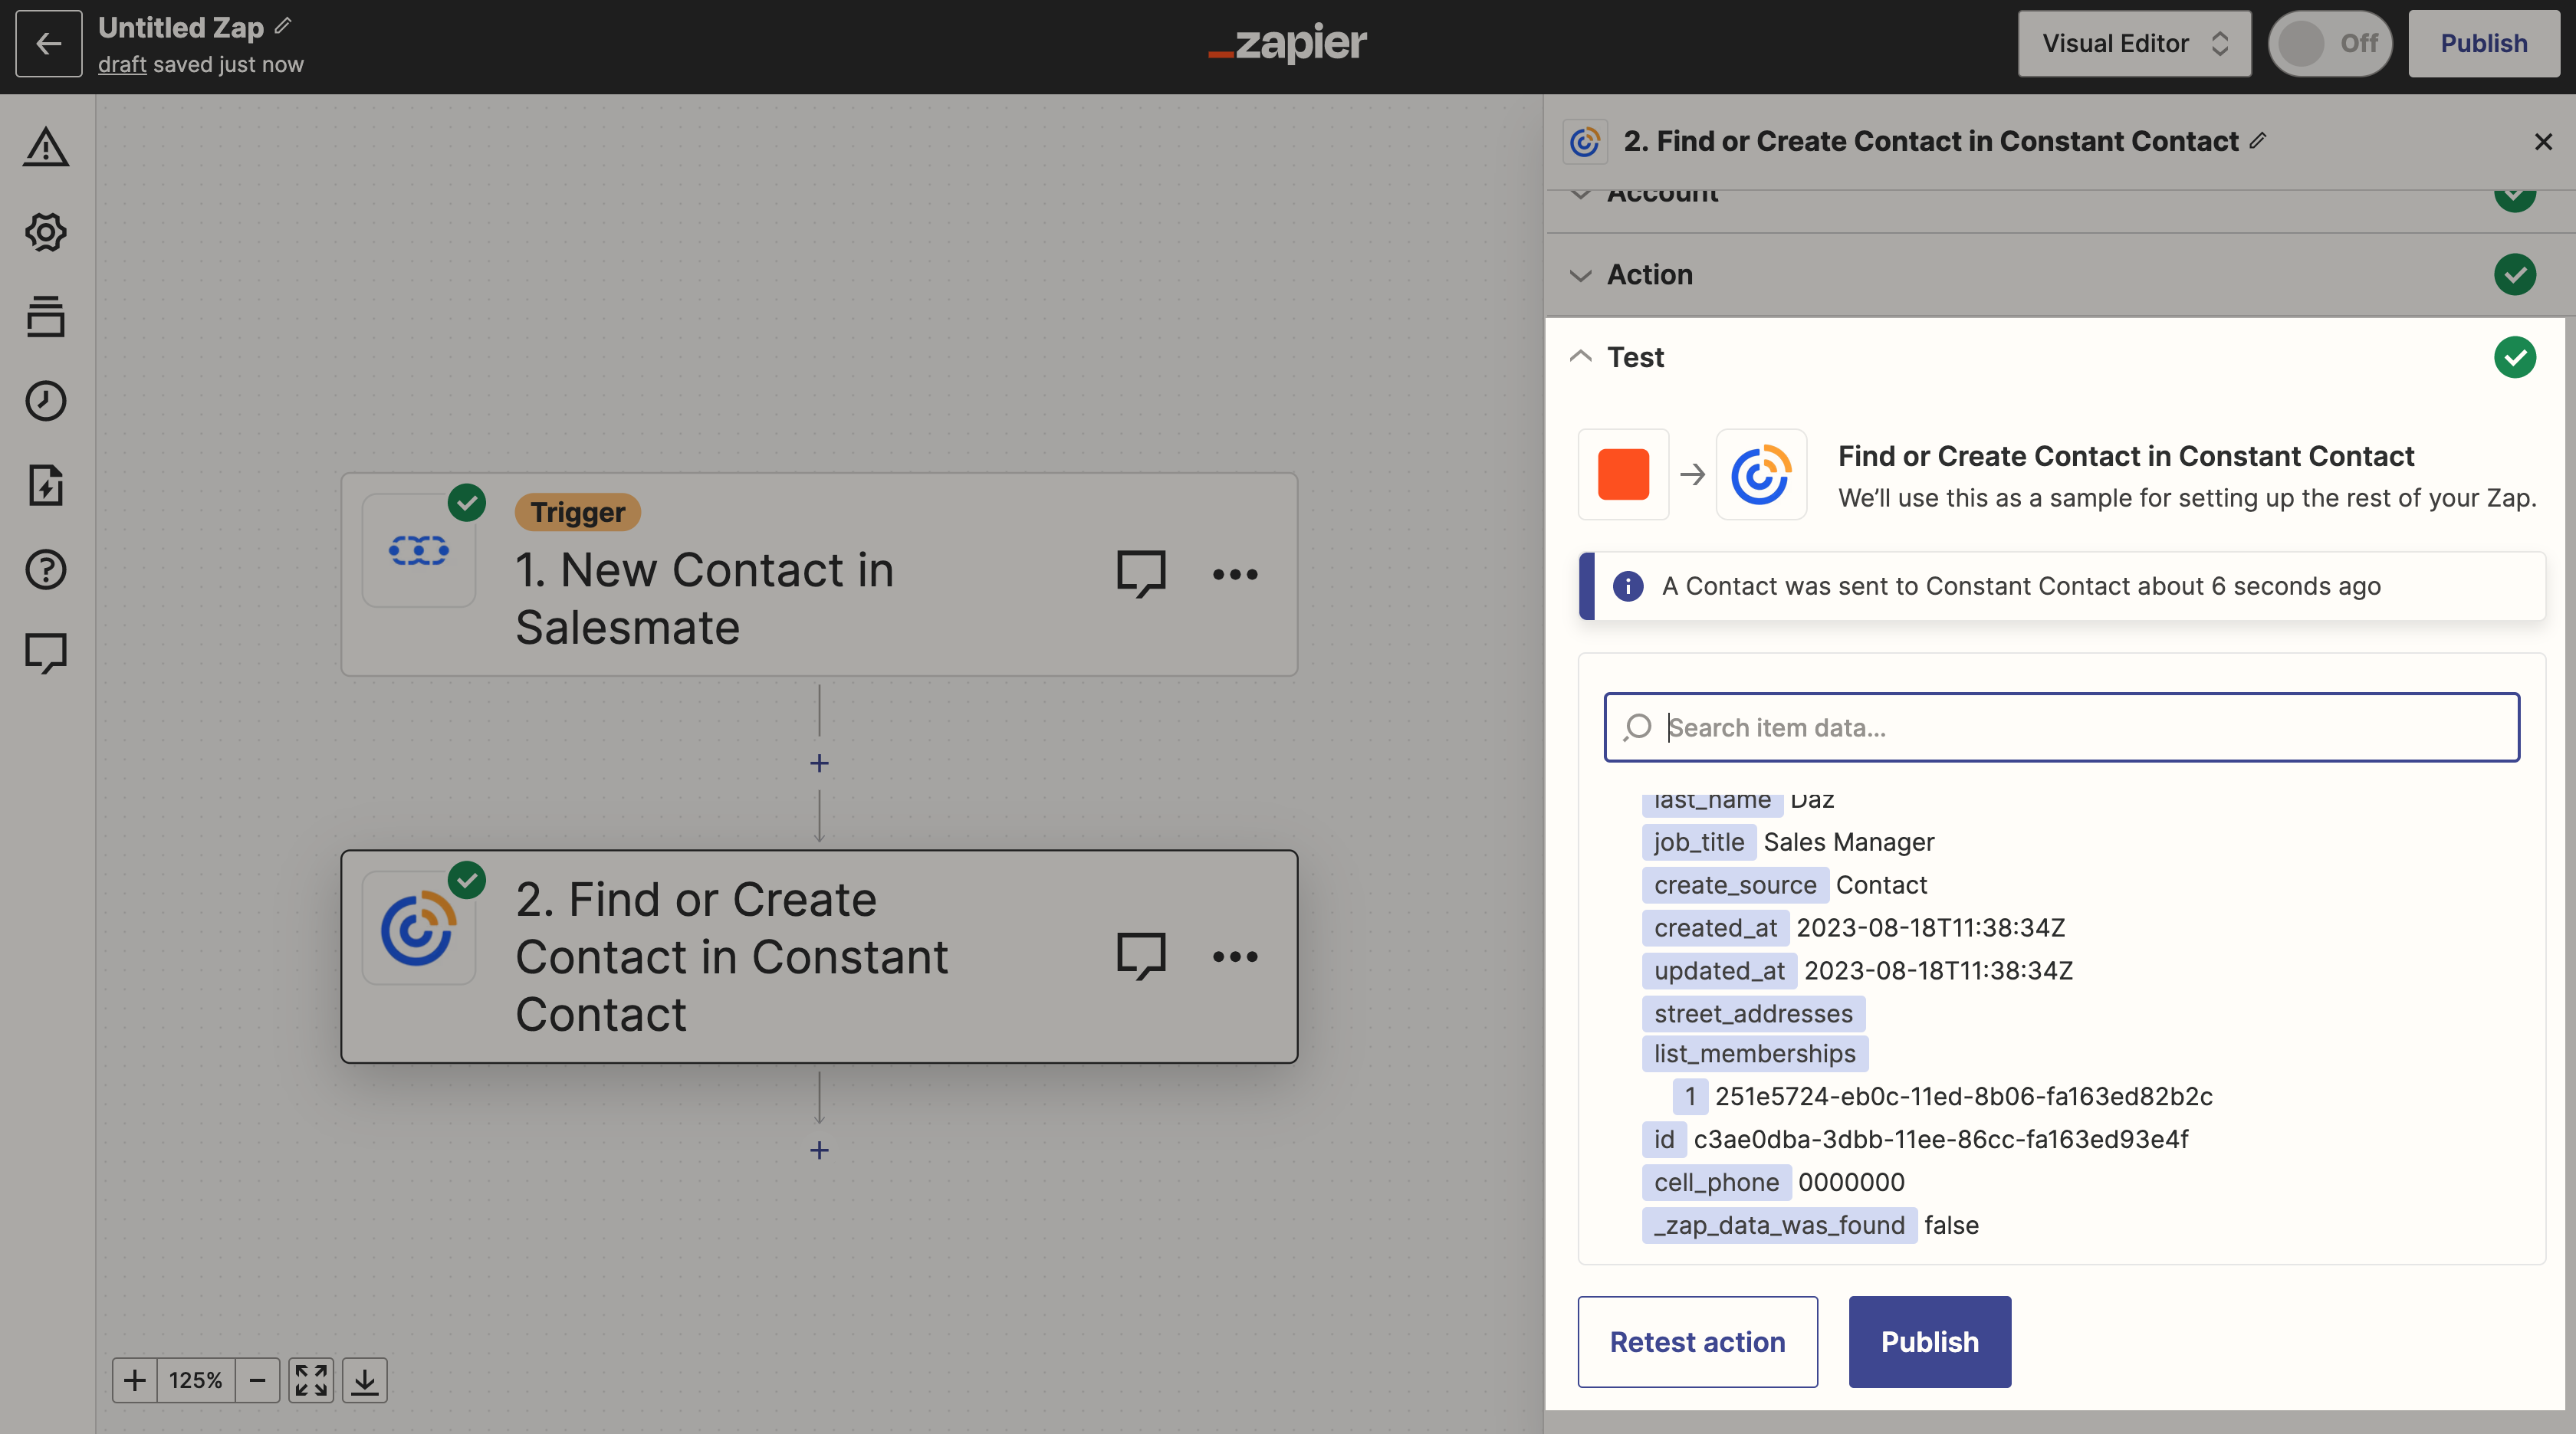Click the Constant Contact logo thumbnail

[1761, 474]
